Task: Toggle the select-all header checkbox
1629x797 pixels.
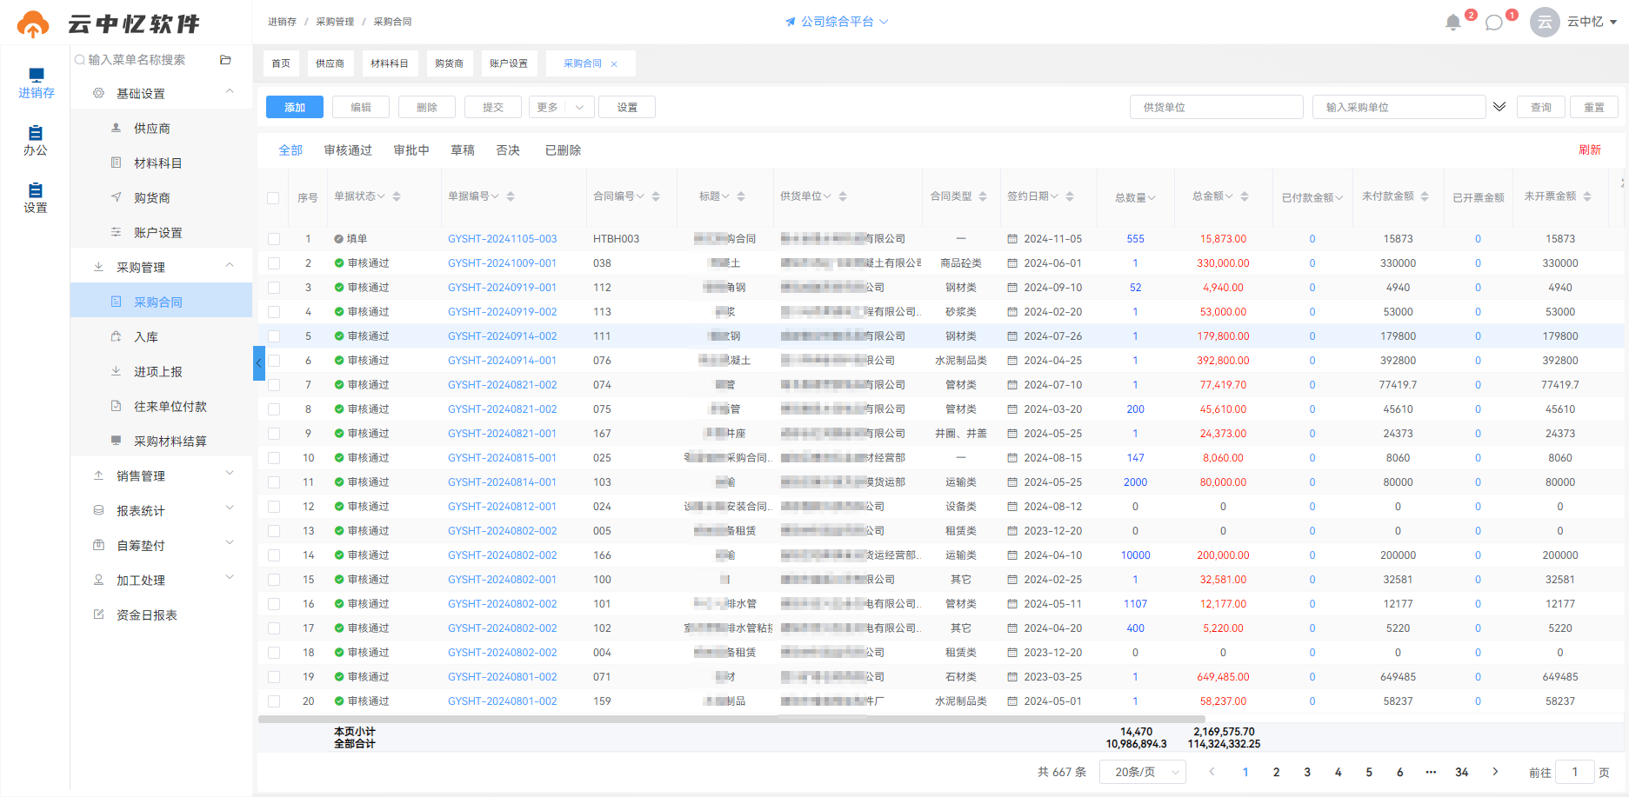Action: (273, 198)
